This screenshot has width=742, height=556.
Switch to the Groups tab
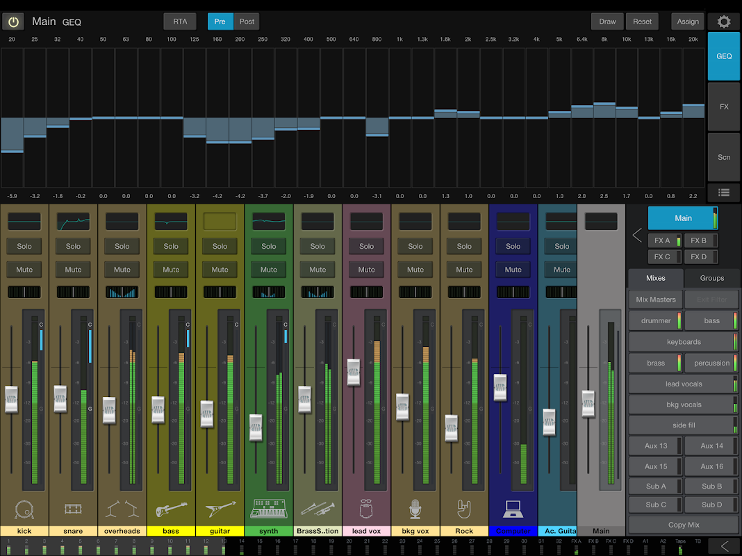click(711, 278)
